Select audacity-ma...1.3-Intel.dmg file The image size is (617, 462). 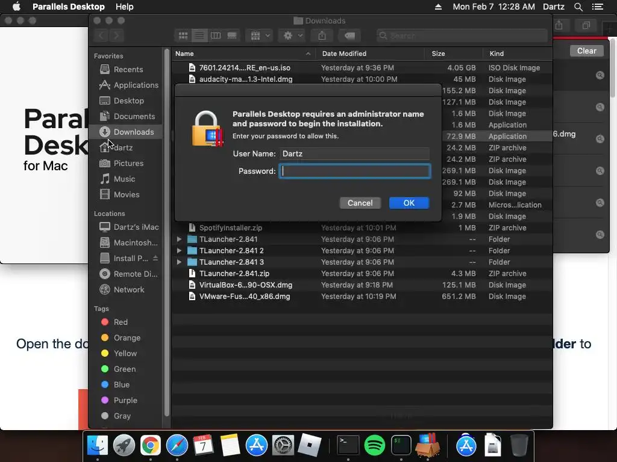362,79
